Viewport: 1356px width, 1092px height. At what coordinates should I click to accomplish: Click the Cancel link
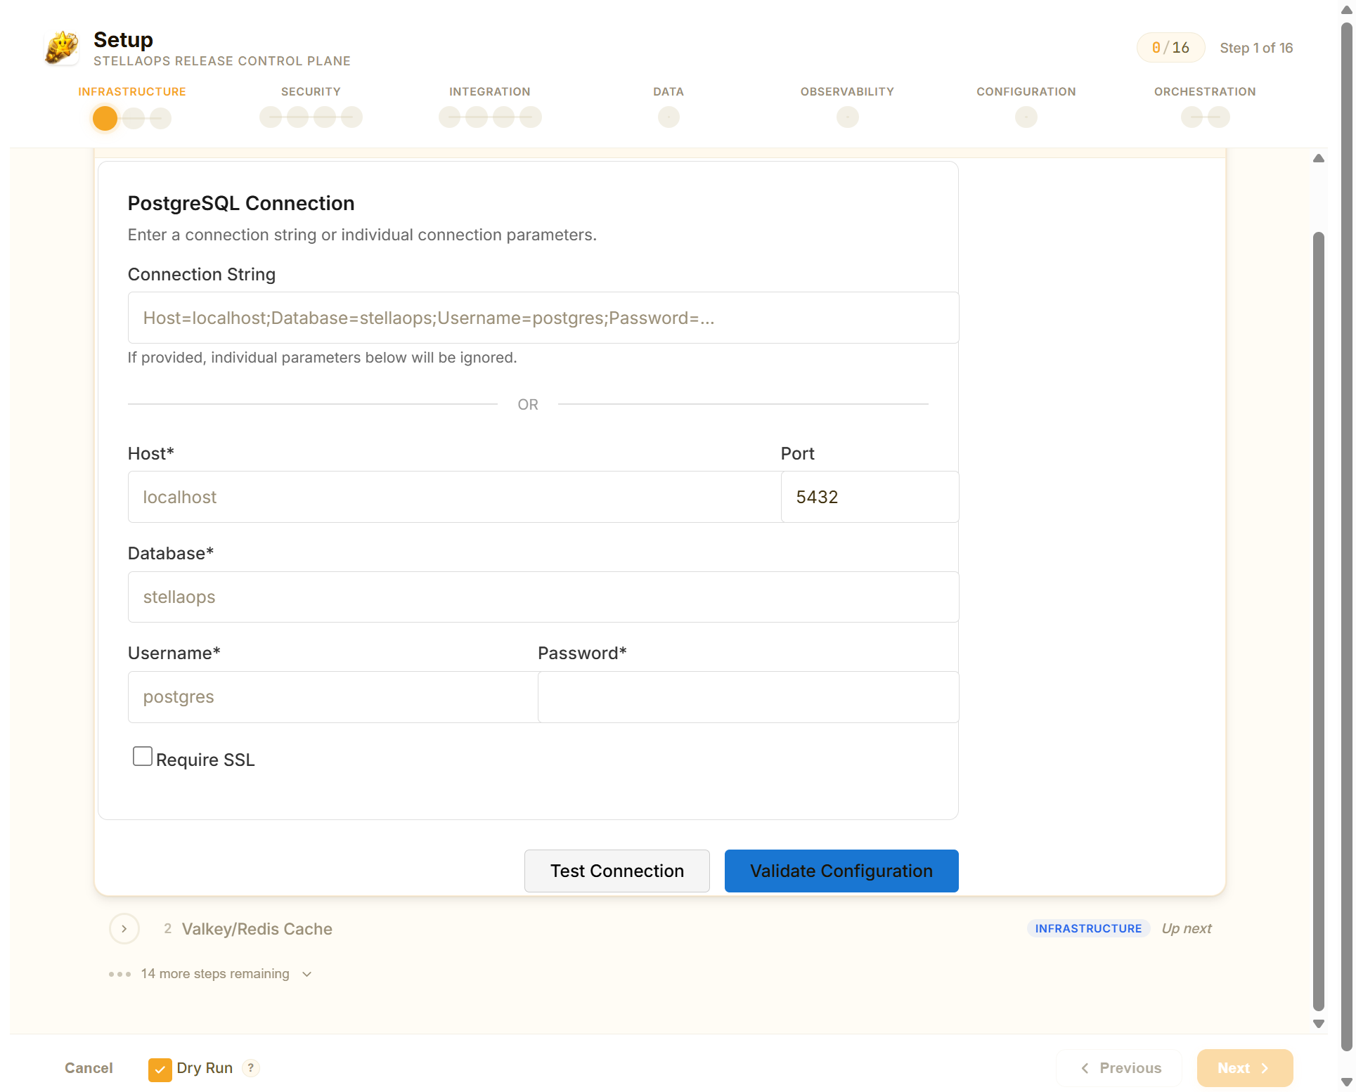pyautogui.click(x=89, y=1068)
